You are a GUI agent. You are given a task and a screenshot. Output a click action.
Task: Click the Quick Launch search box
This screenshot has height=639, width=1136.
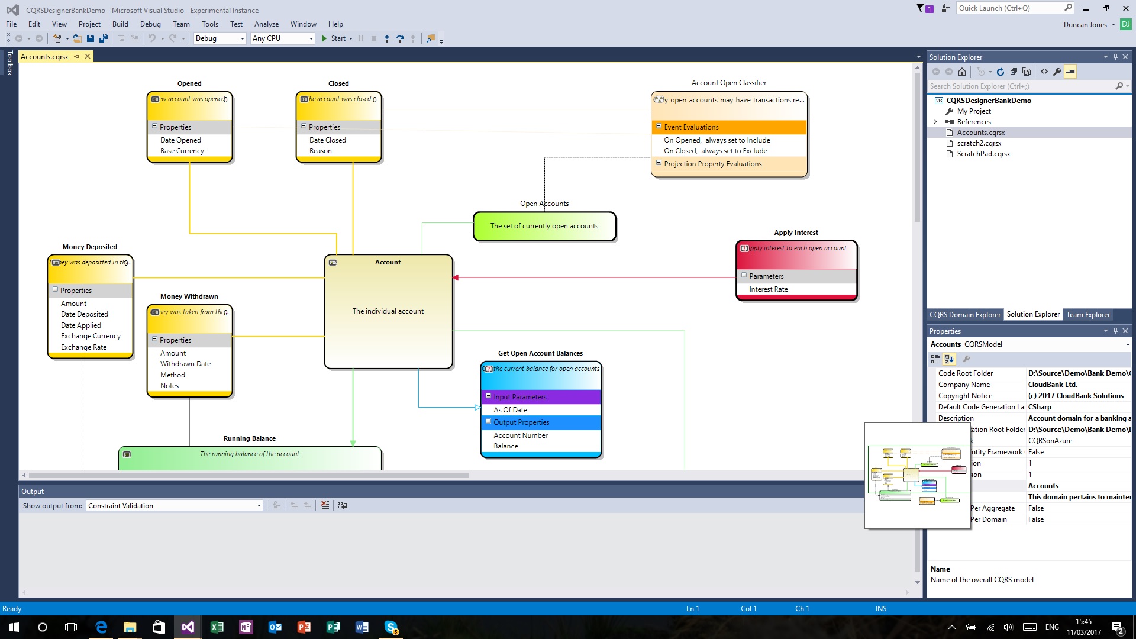point(1015,8)
